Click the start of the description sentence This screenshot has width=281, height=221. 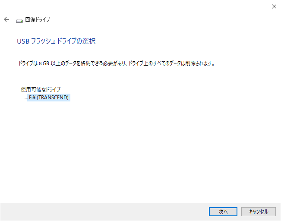(25, 63)
